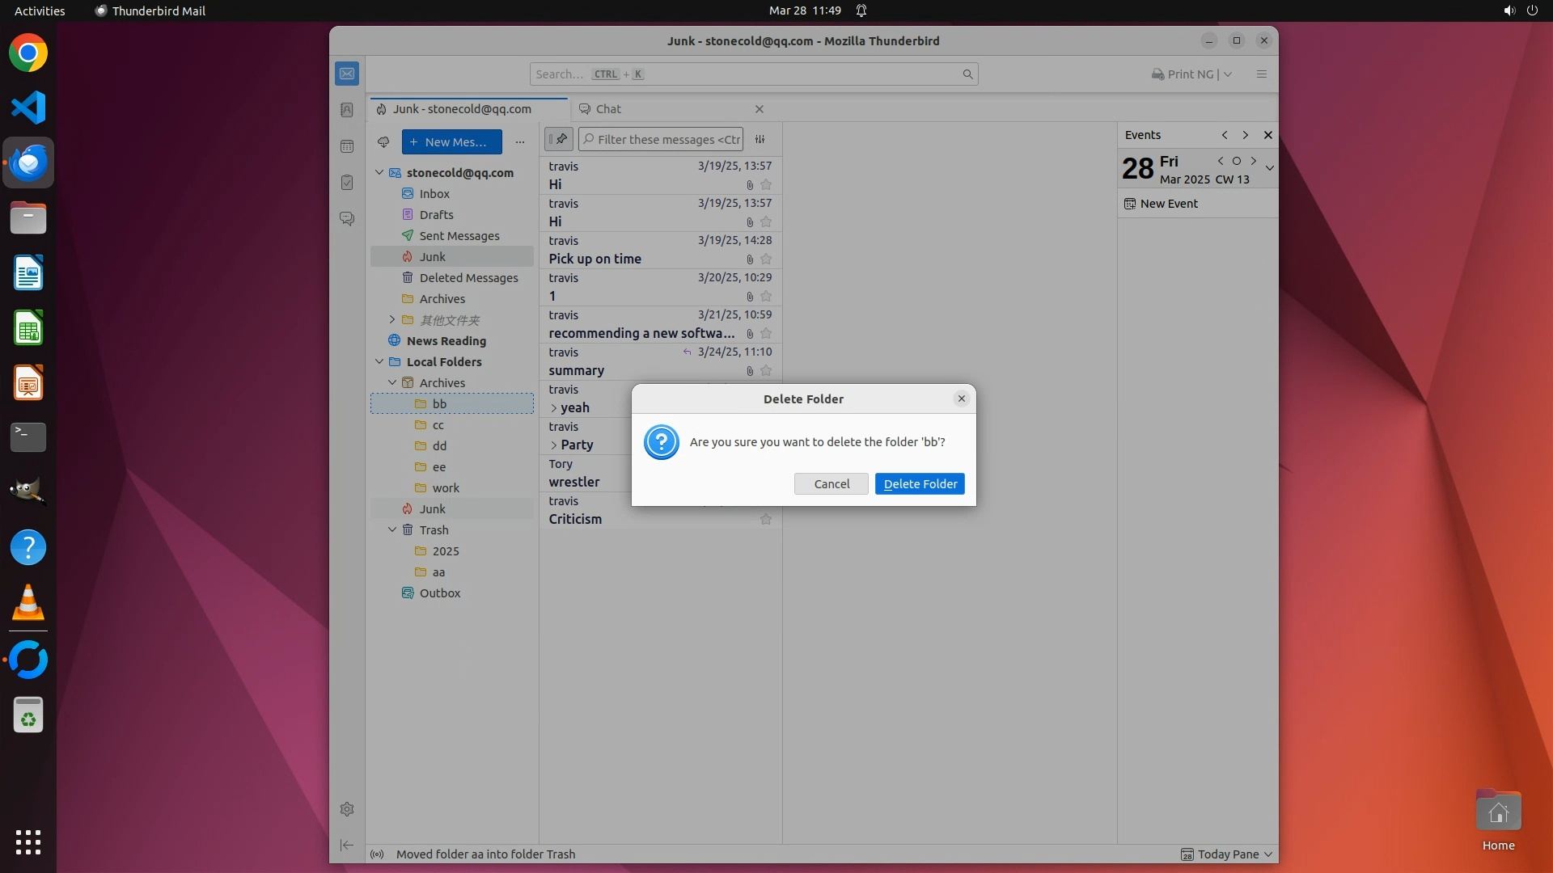
Task: Switch to the Chat tab
Action: click(x=608, y=109)
